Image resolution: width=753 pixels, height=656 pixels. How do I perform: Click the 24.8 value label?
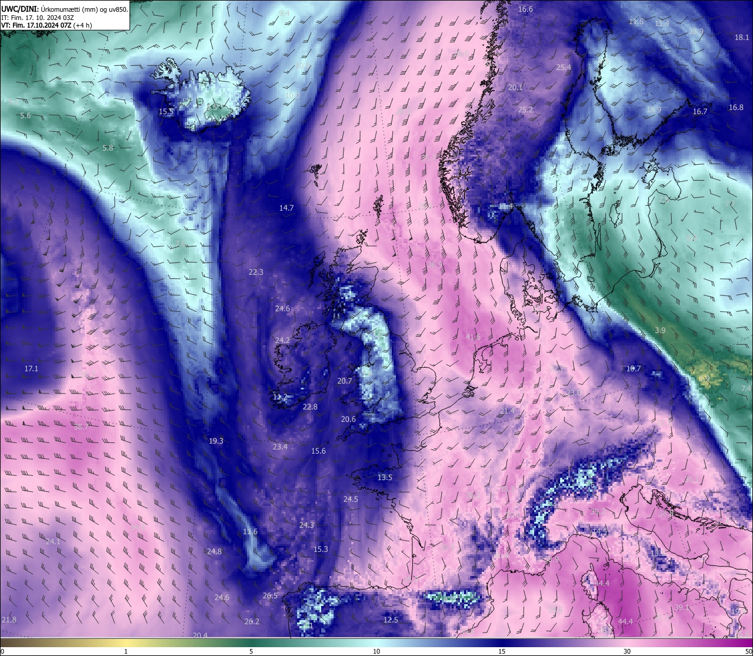[214, 551]
